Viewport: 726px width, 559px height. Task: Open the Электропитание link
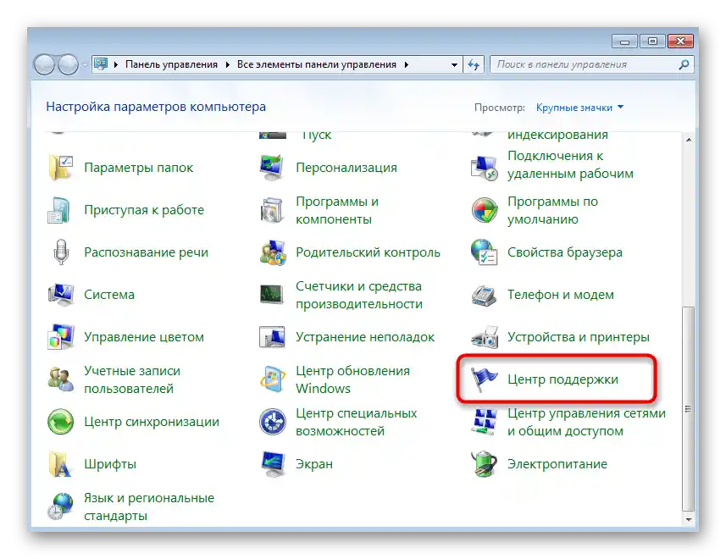tap(557, 464)
